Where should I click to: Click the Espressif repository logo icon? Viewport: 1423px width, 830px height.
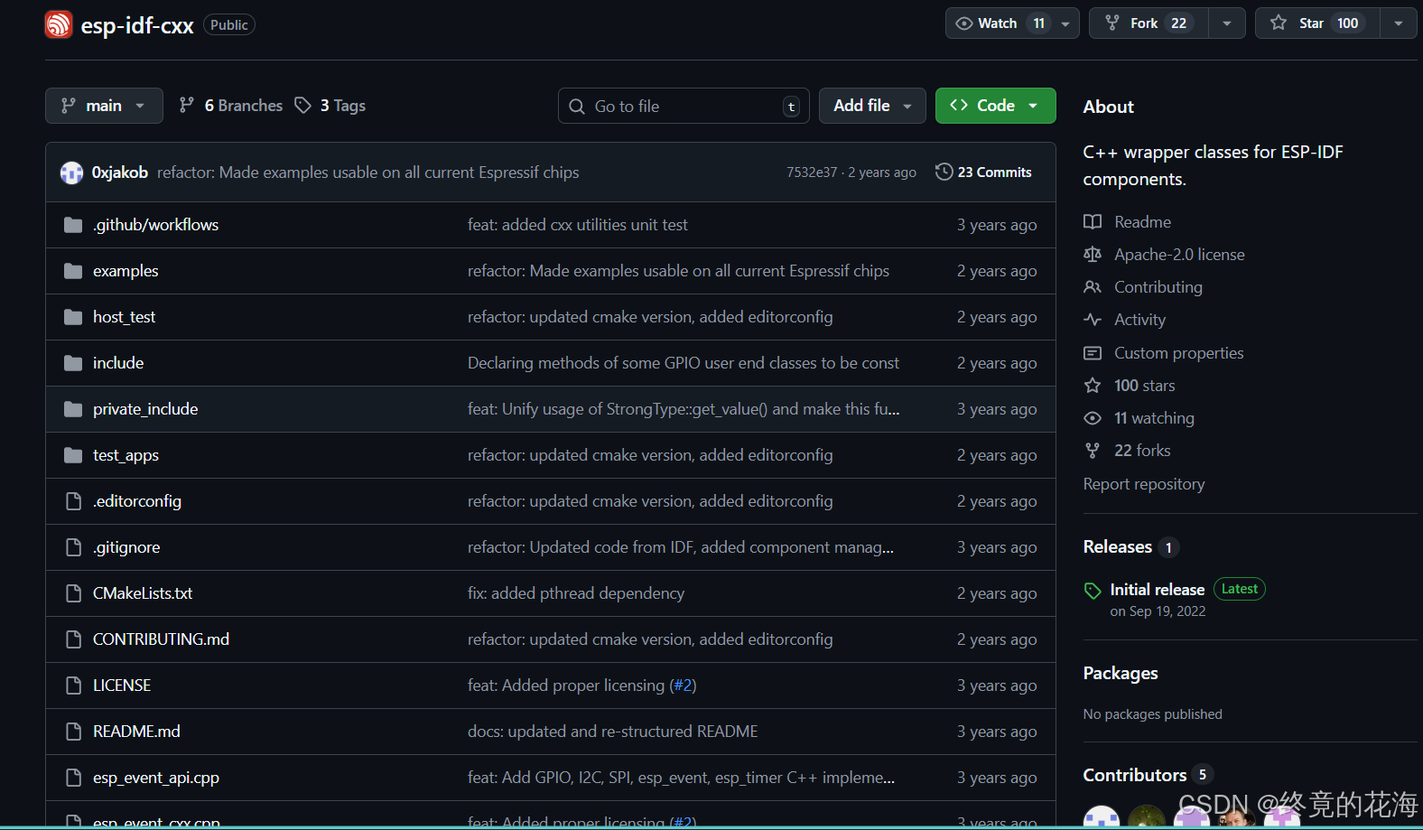(59, 24)
